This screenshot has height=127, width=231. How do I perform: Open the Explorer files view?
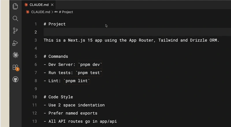coord(15,6)
